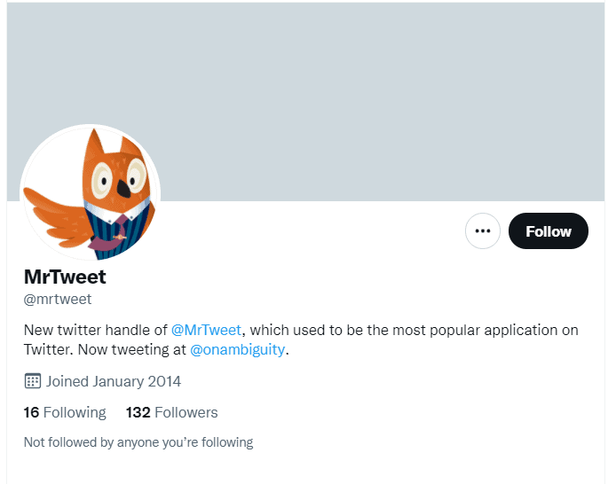Screen dimensions: 616x484
Task: Open the @MrTweet mention in the bio
Action: (x=206, y=330)
